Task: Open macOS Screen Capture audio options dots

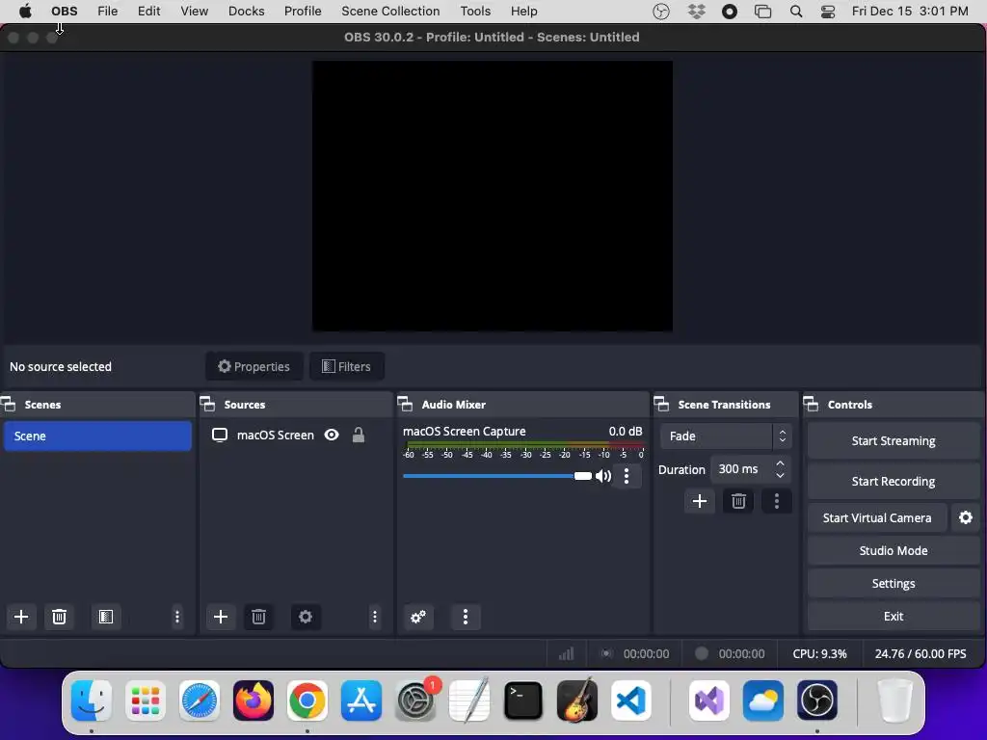Action: 627,476
